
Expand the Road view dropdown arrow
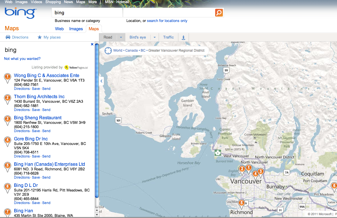click(x=121, y=37)
